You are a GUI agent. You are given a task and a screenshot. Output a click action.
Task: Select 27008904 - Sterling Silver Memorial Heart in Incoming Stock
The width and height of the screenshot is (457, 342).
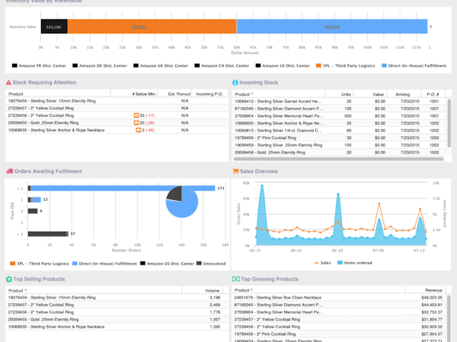(339, 116)
